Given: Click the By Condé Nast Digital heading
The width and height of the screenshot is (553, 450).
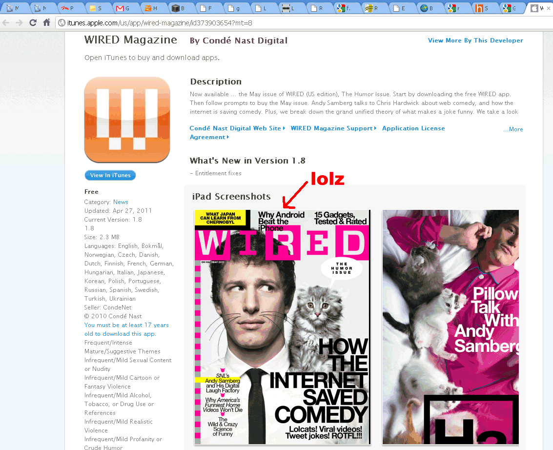Looking at the screenshot, I should tap(239, 41).
